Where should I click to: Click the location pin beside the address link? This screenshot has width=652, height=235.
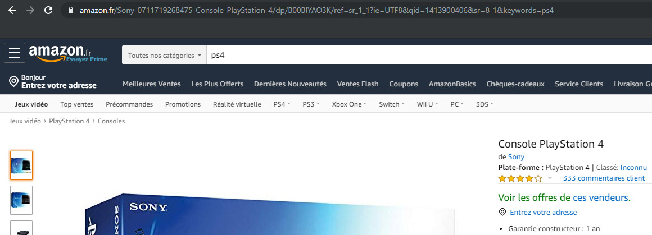click(502, 212)
